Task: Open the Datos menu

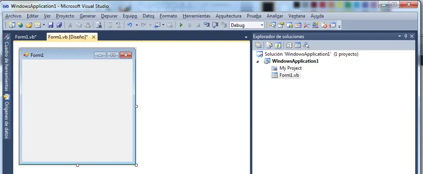Action: click(149, 16)
